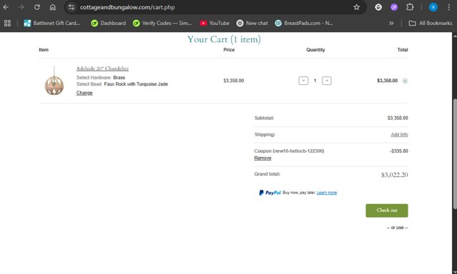Click the quantity value 1
Viewport: 457px width, 274px height.
pyautogui.click(x=315, y=81)
